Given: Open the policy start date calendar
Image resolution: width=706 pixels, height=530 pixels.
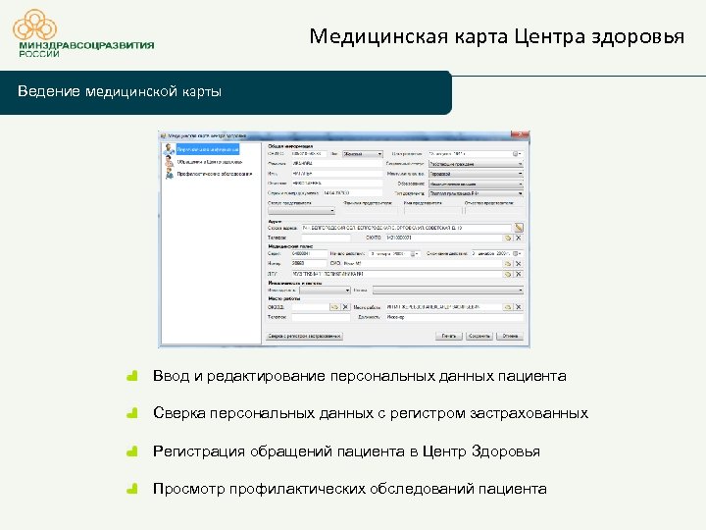Looking at the screenshot, I should (414, 254).
